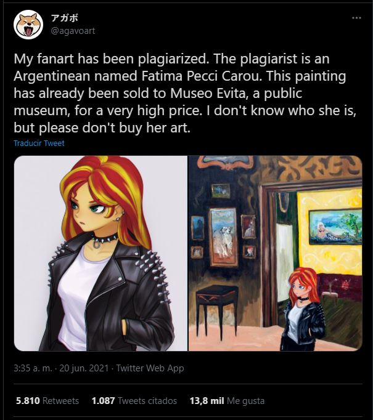Open the three-dot more options menu
373x420 pixels.
pos(356,18)
